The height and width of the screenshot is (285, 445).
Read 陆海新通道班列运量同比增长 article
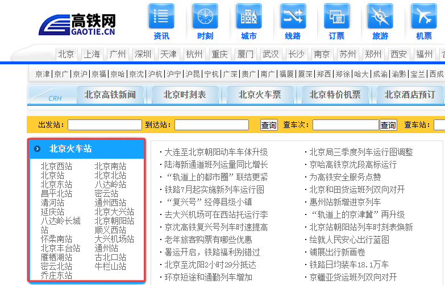pyautogui.click(x=216, y=164)
